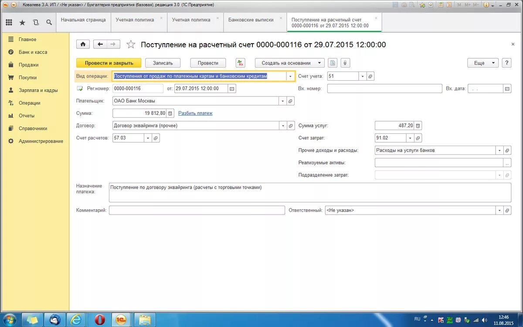Expand the Договор dropdown
The height and width of the screenshot is (327, 523).
tap(283, 126)
